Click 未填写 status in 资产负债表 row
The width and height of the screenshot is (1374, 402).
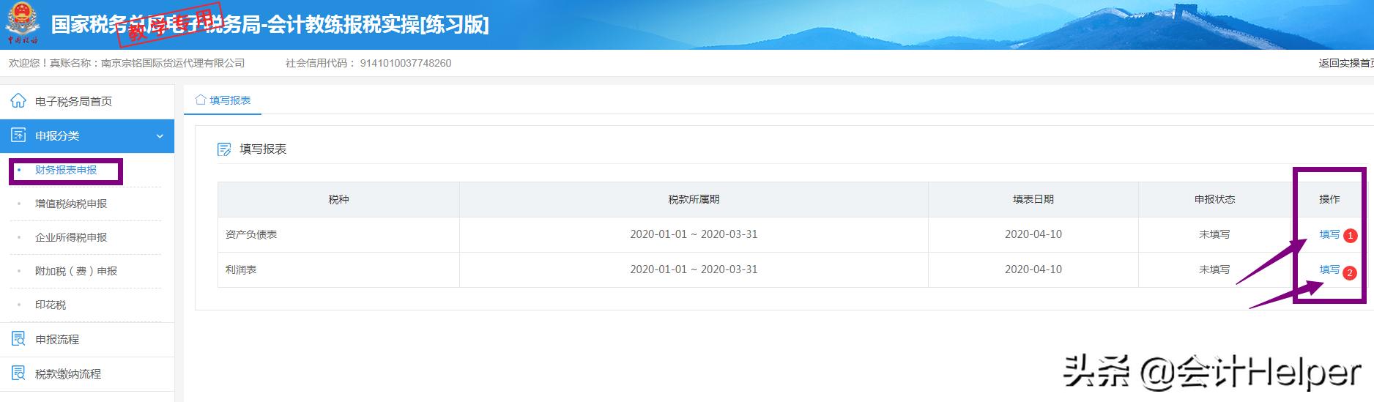1214,234
